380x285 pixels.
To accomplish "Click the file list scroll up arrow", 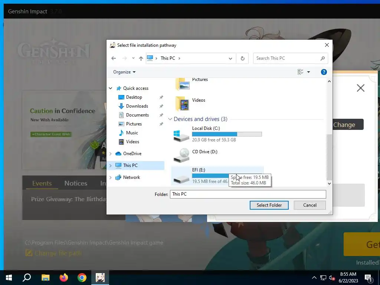I will coord(329,81).
